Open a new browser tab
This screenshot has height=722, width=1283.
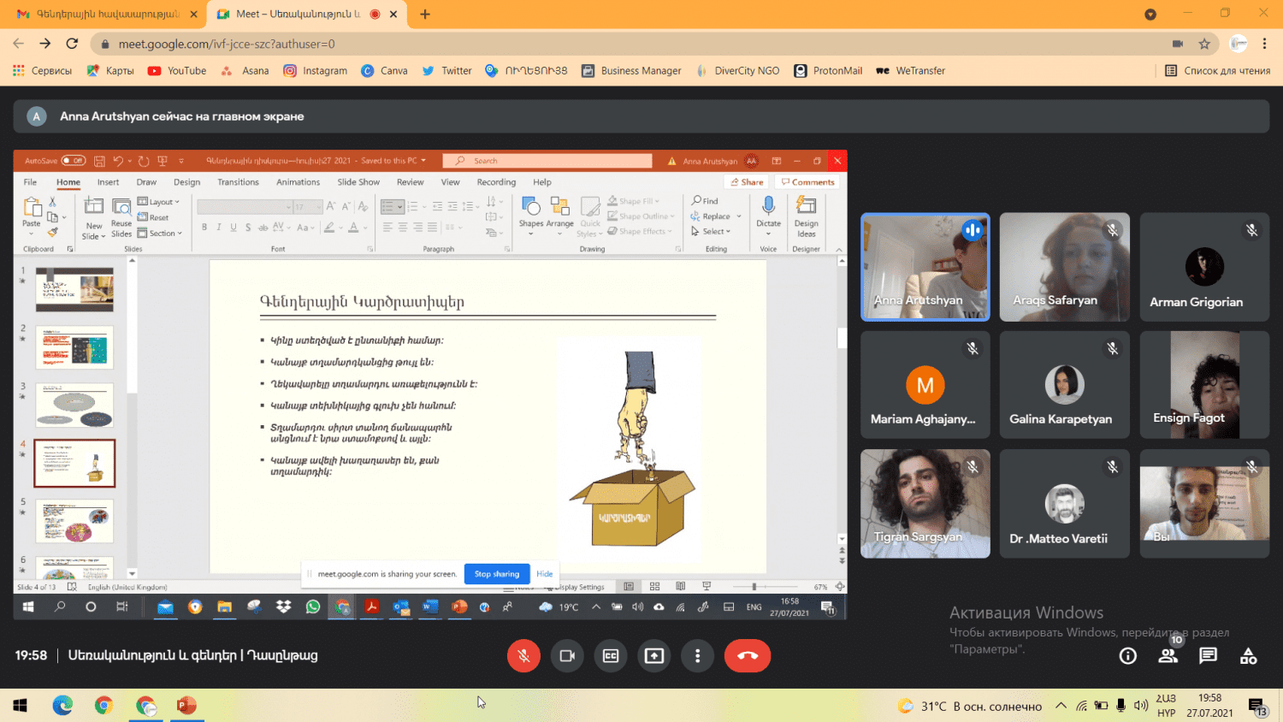(x=425, y=15)
